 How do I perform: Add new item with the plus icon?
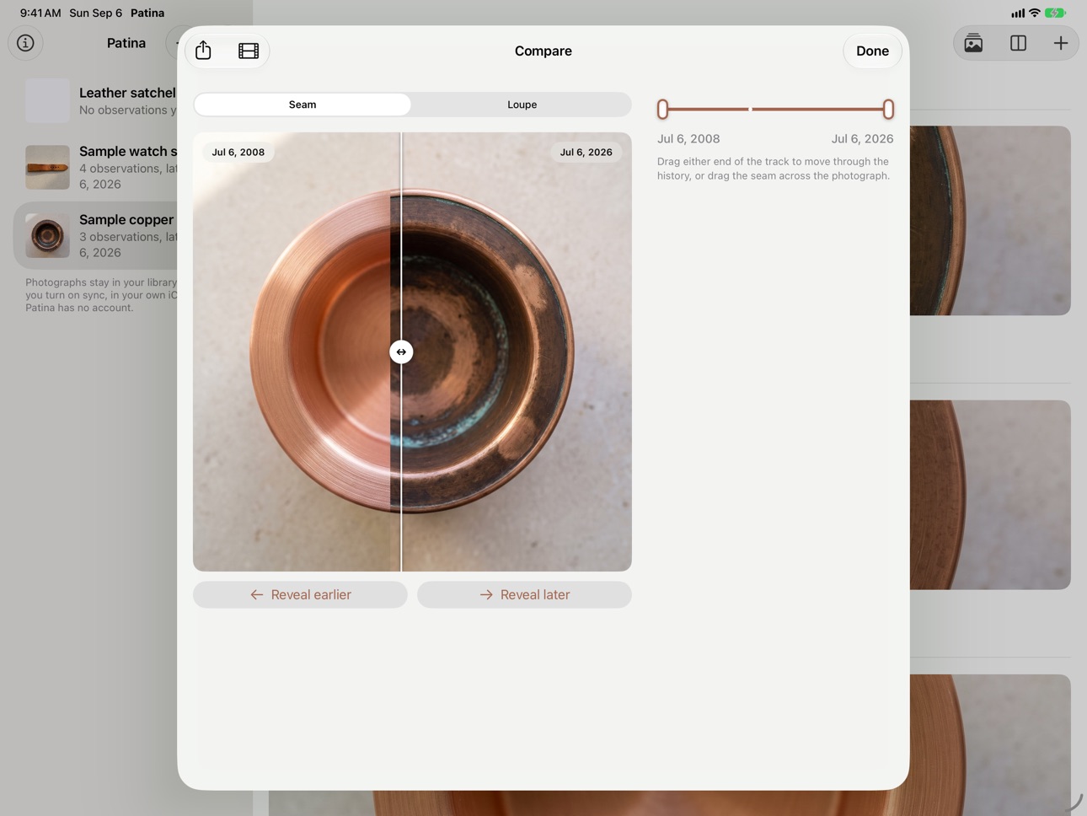pyautogui.click(x=1061, y=43)
